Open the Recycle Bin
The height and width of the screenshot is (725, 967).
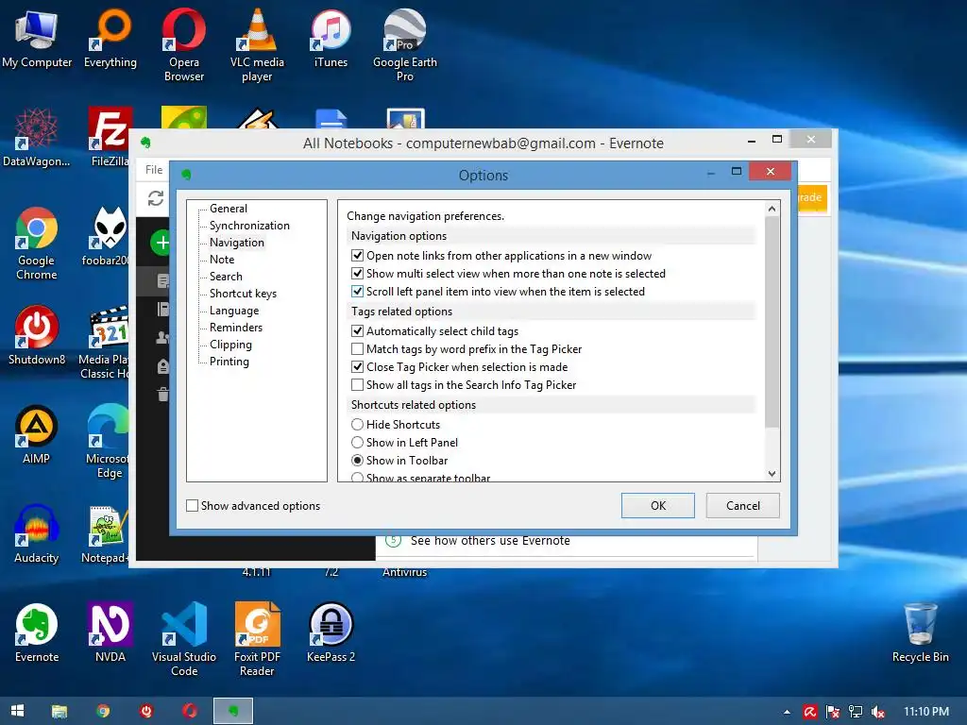[920, 632]
